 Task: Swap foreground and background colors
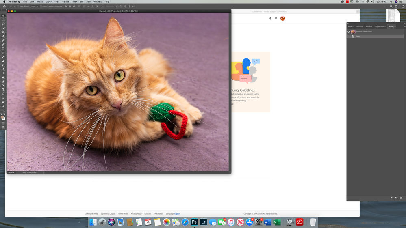4,114
